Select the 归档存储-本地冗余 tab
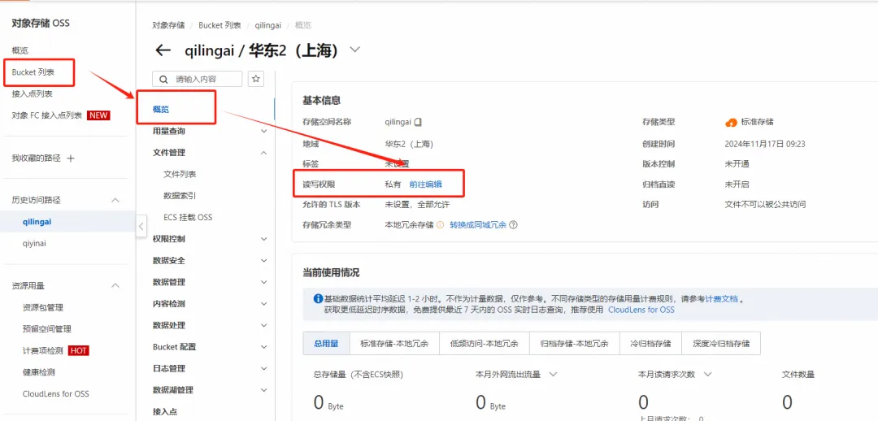The image size is (878, 421). click(x=575, y=344)
